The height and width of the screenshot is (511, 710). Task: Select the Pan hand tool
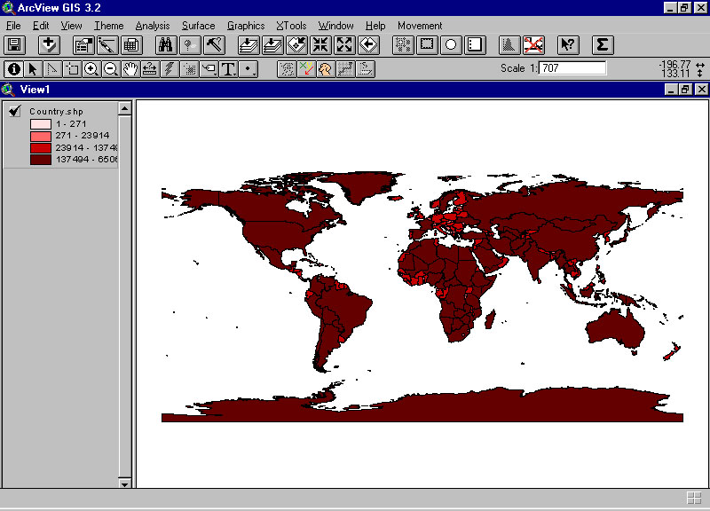pyautogui.click(x=130, y=68)
